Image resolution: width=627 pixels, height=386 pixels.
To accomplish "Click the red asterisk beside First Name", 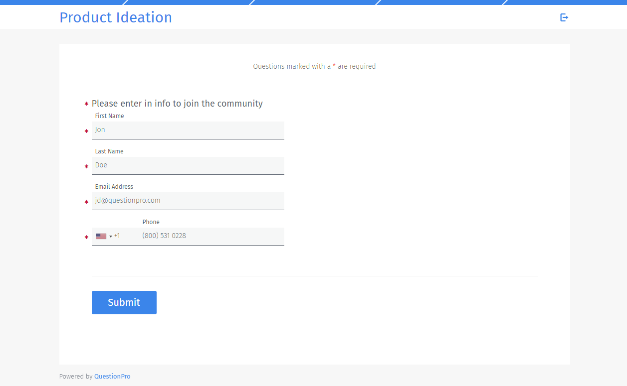I will click(86, 131).
